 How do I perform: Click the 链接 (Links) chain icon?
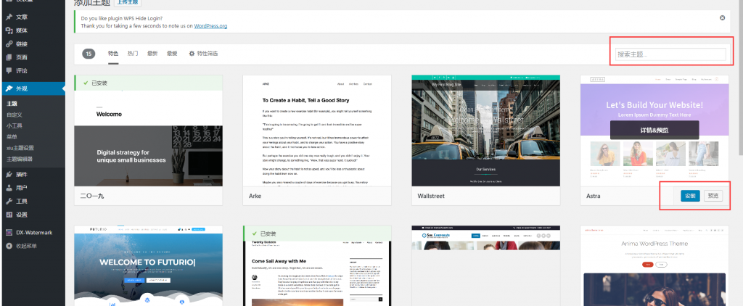tap(9, 44)
